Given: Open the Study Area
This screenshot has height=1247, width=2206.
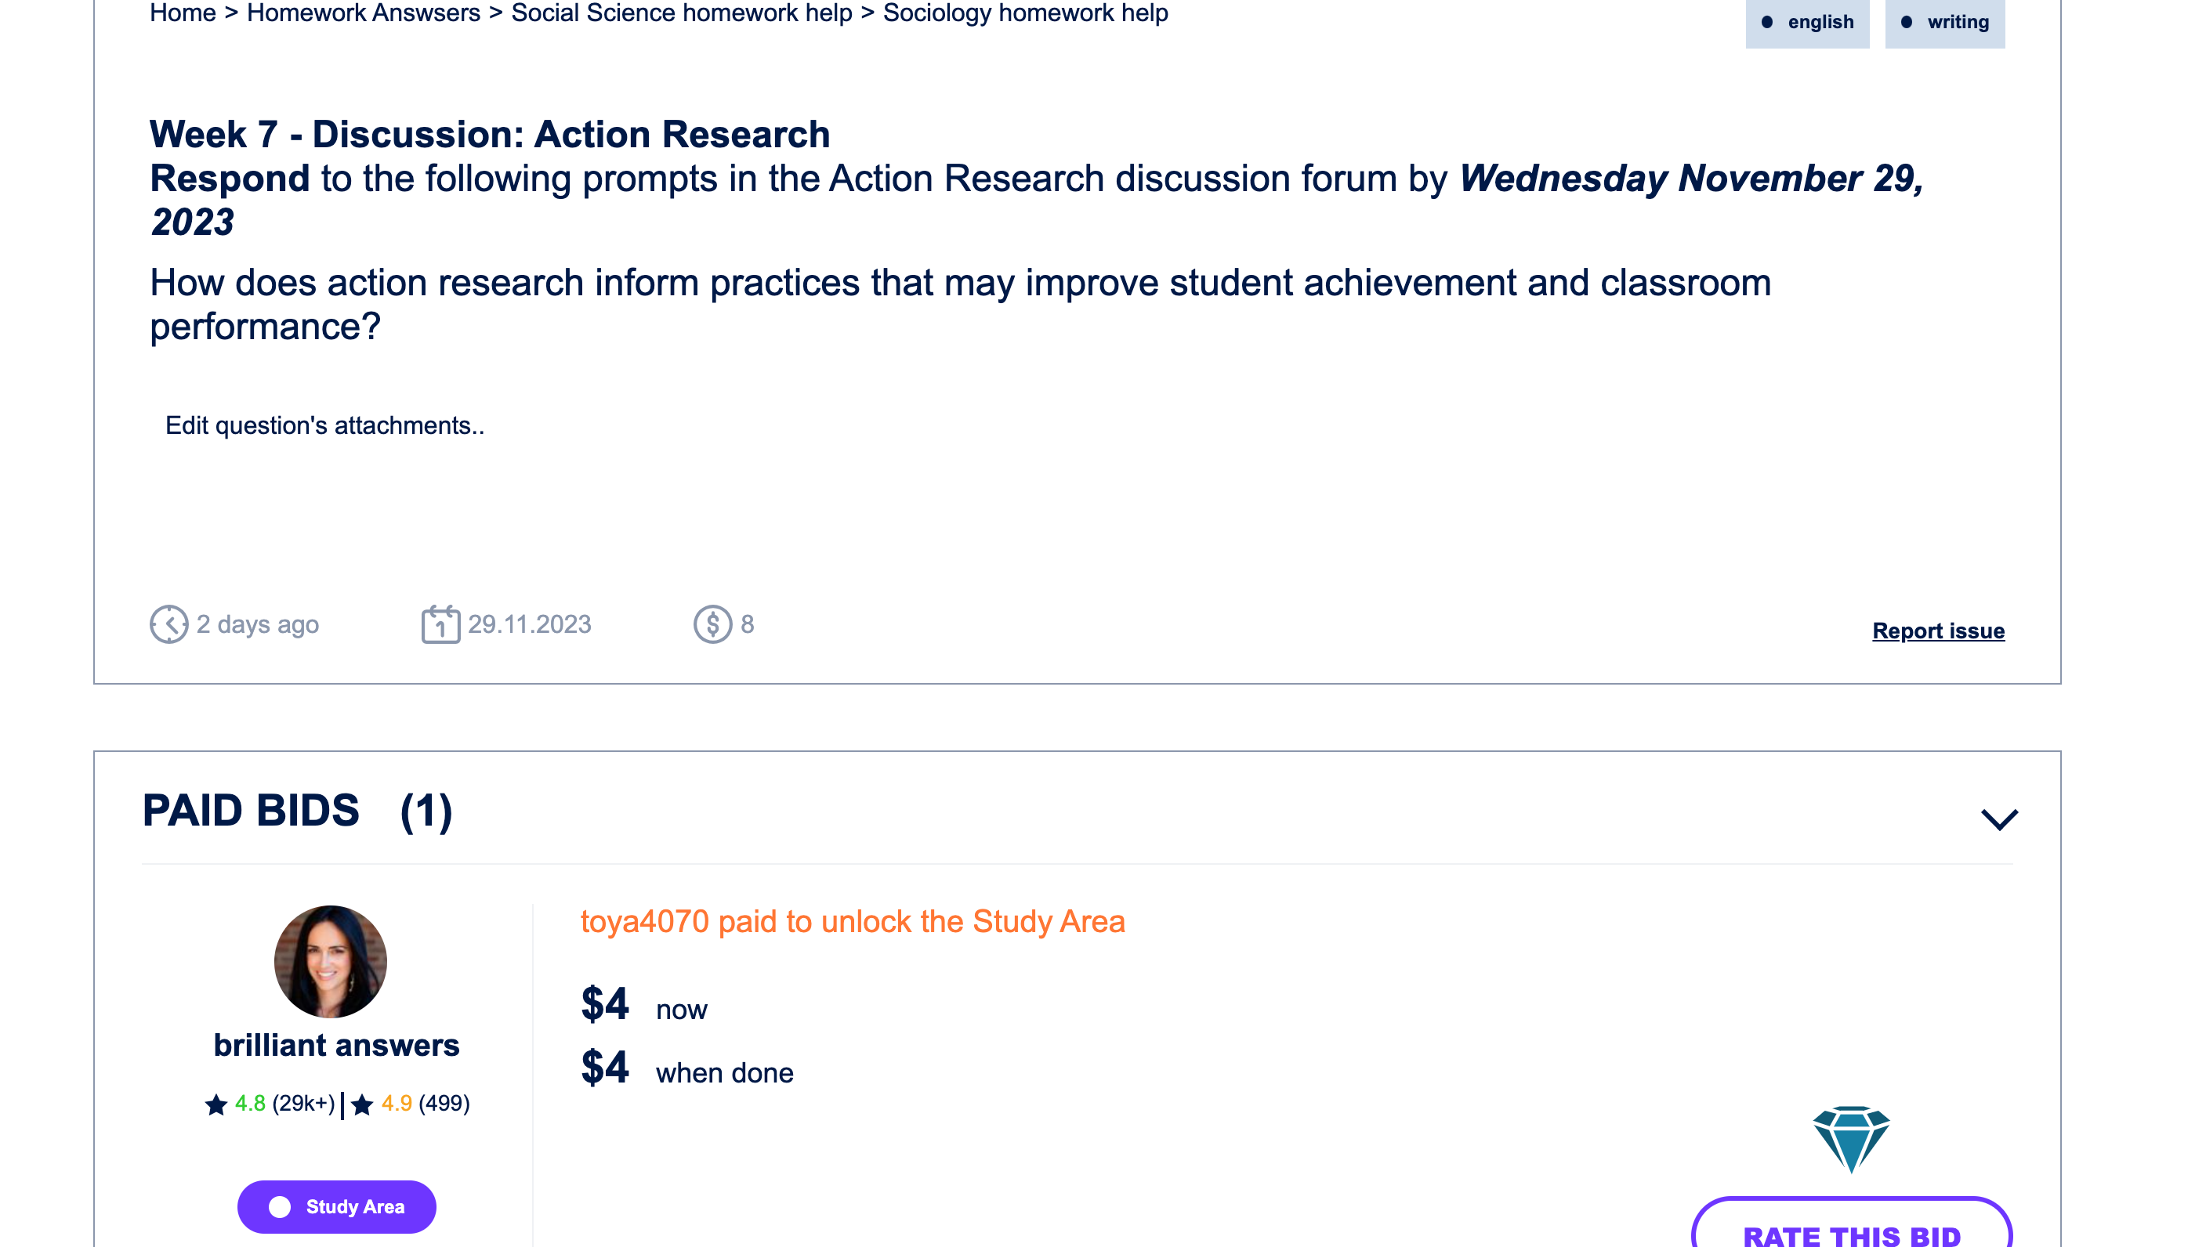Looking at the screenshot, I should pos(337,1207).
